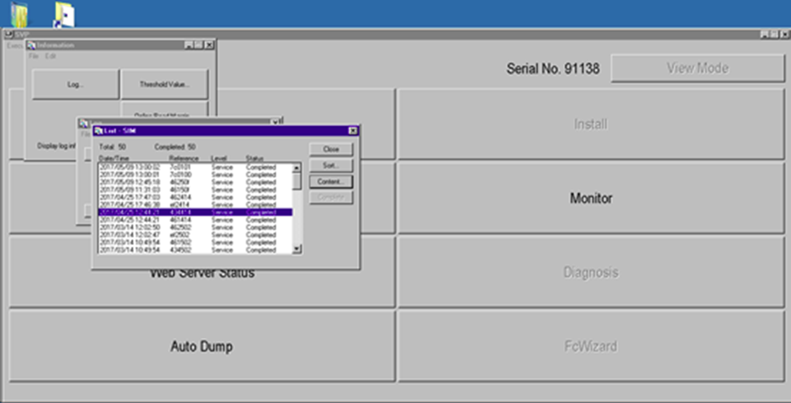Open Content... for selected log entry

(x=330, y=181)
